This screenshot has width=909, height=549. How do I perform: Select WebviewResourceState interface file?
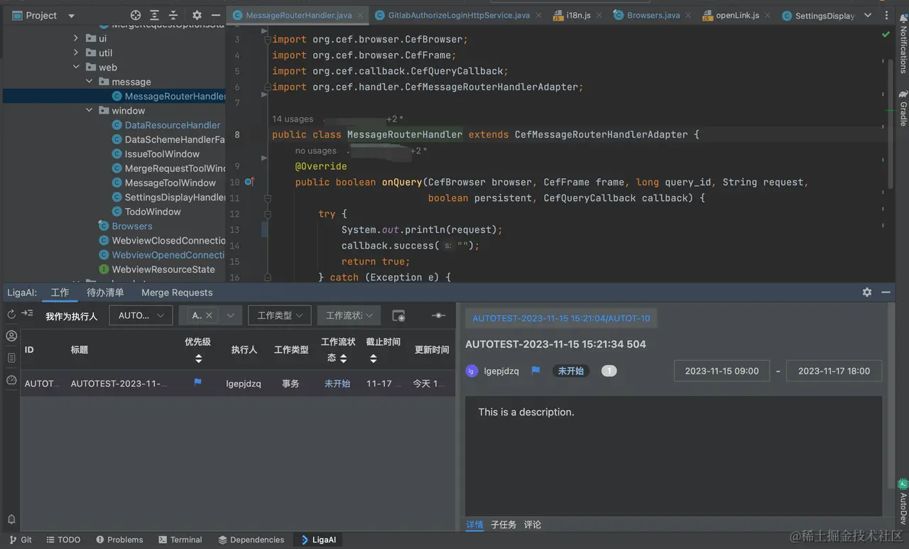coord(163,269)
